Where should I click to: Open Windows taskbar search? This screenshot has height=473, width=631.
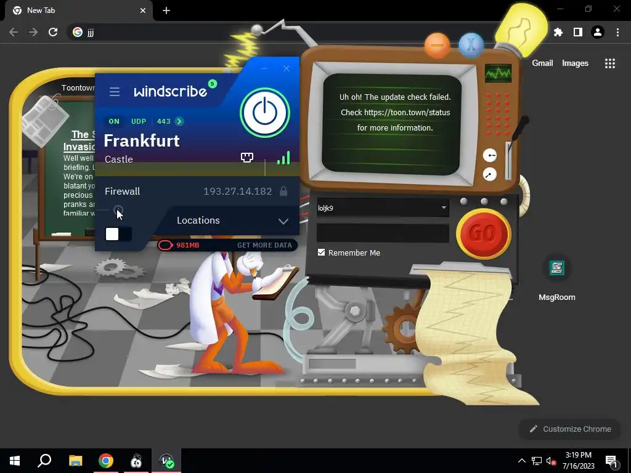click(x=44, y=461)
